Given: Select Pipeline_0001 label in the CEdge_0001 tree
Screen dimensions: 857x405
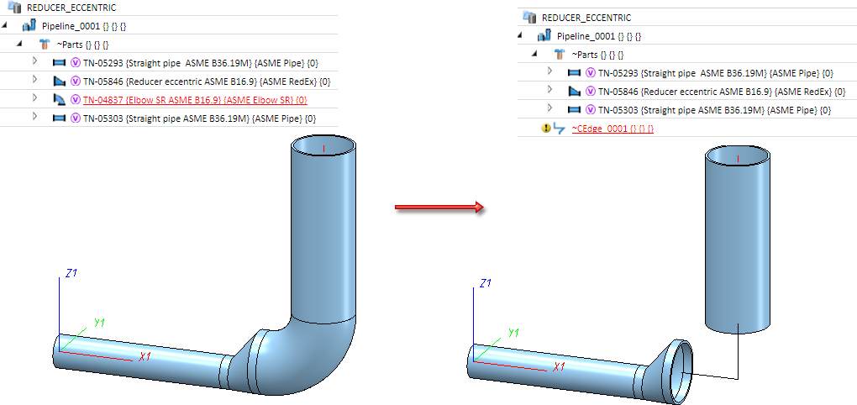Looking at the screenshot, I should click(x=599, y=36).
